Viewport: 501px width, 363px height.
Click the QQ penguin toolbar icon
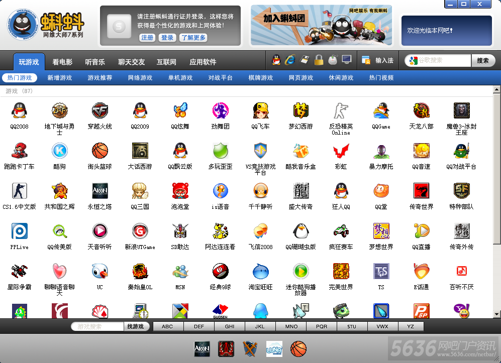coord(276,60)
